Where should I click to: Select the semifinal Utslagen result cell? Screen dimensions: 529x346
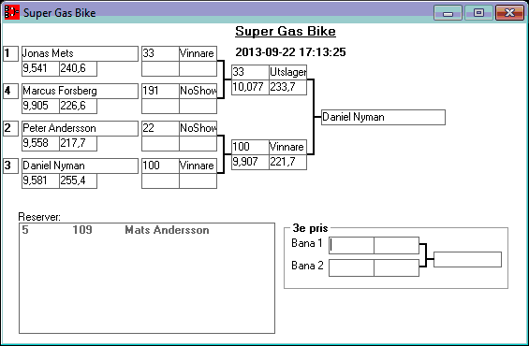[x=287, y=72]
